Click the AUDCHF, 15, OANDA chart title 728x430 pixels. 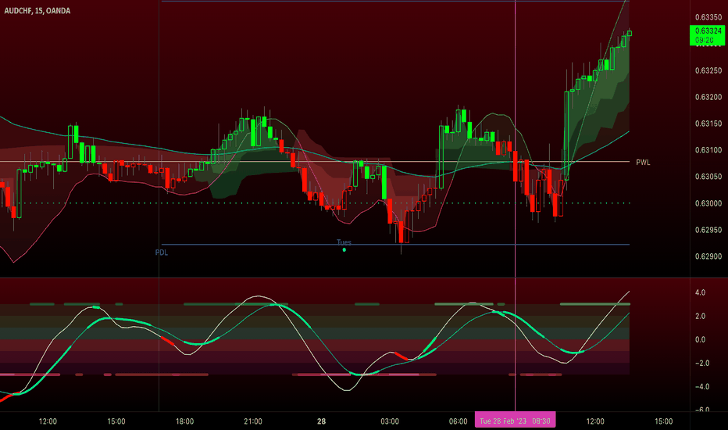37,11
